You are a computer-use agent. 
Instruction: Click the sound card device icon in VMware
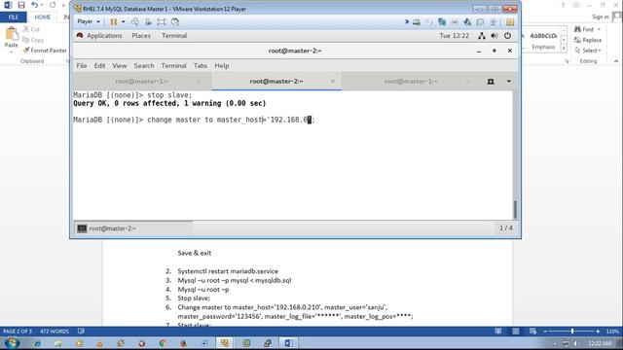(467, 22)
